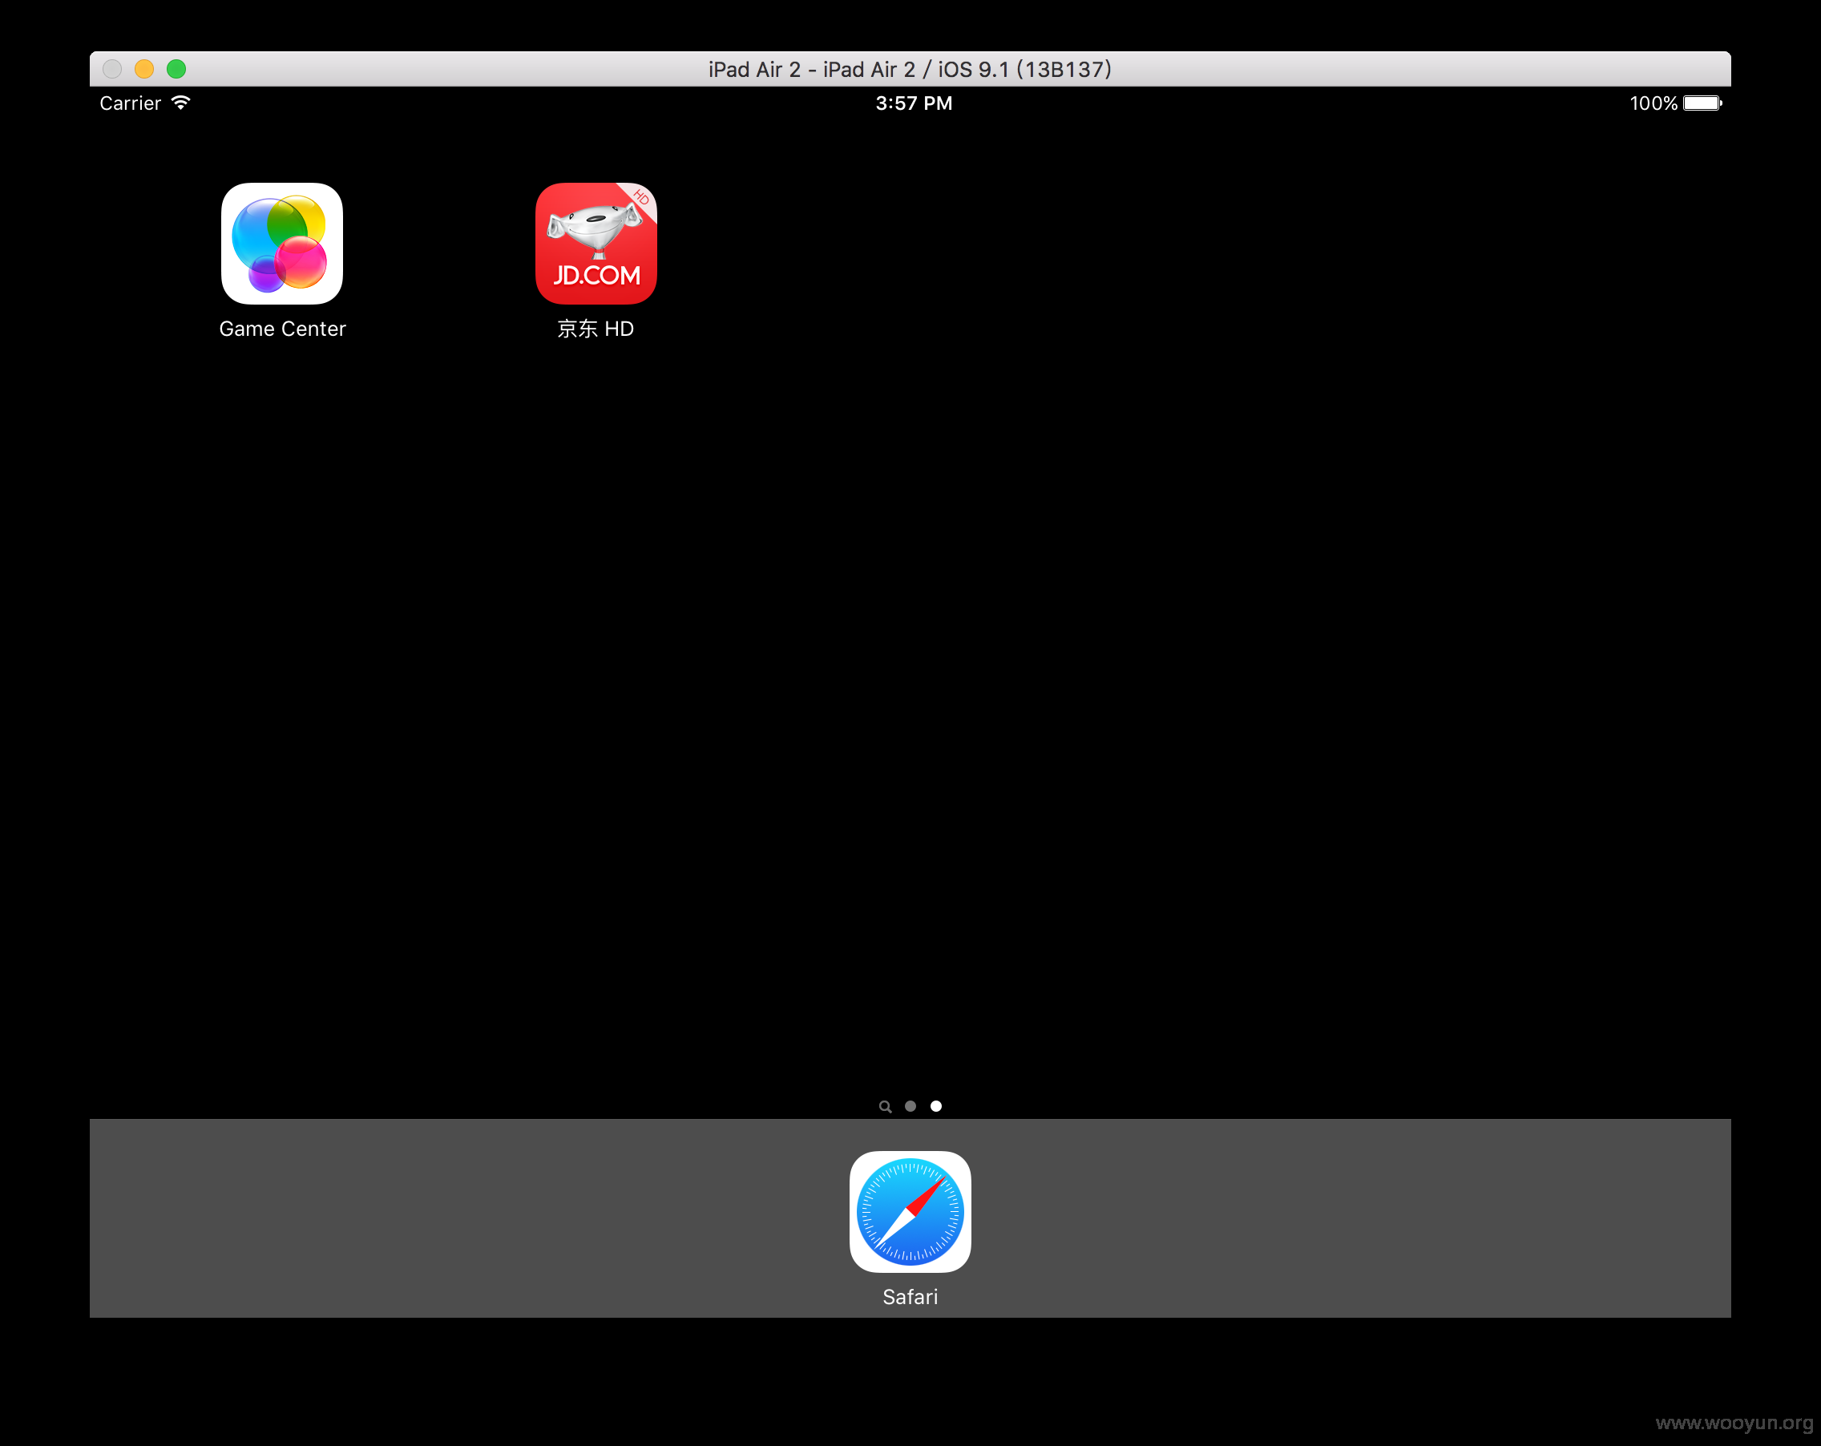Tap the battery indicator icon
Image resolution: width=1821 pixels, height=1446 pixels.
click(x=1702, y=103)
